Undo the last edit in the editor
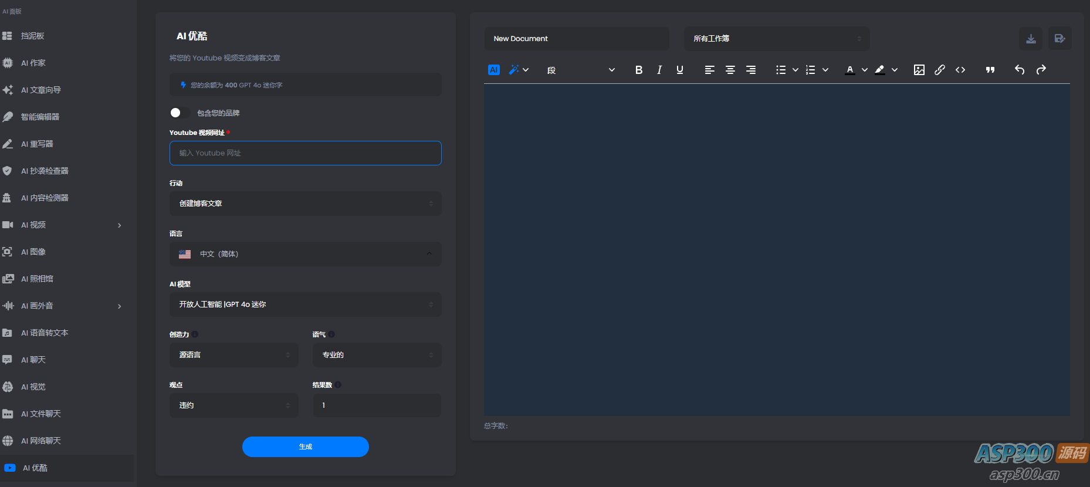Viewport: 1090px width, 487px height. click(1020, 70)
